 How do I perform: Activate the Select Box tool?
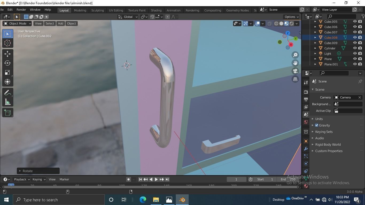tap(7, 34)
